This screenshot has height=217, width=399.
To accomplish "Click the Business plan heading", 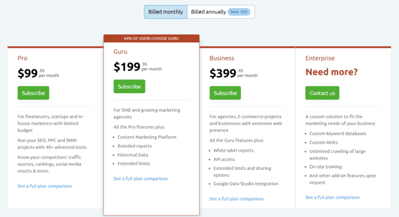I will 222,58.
